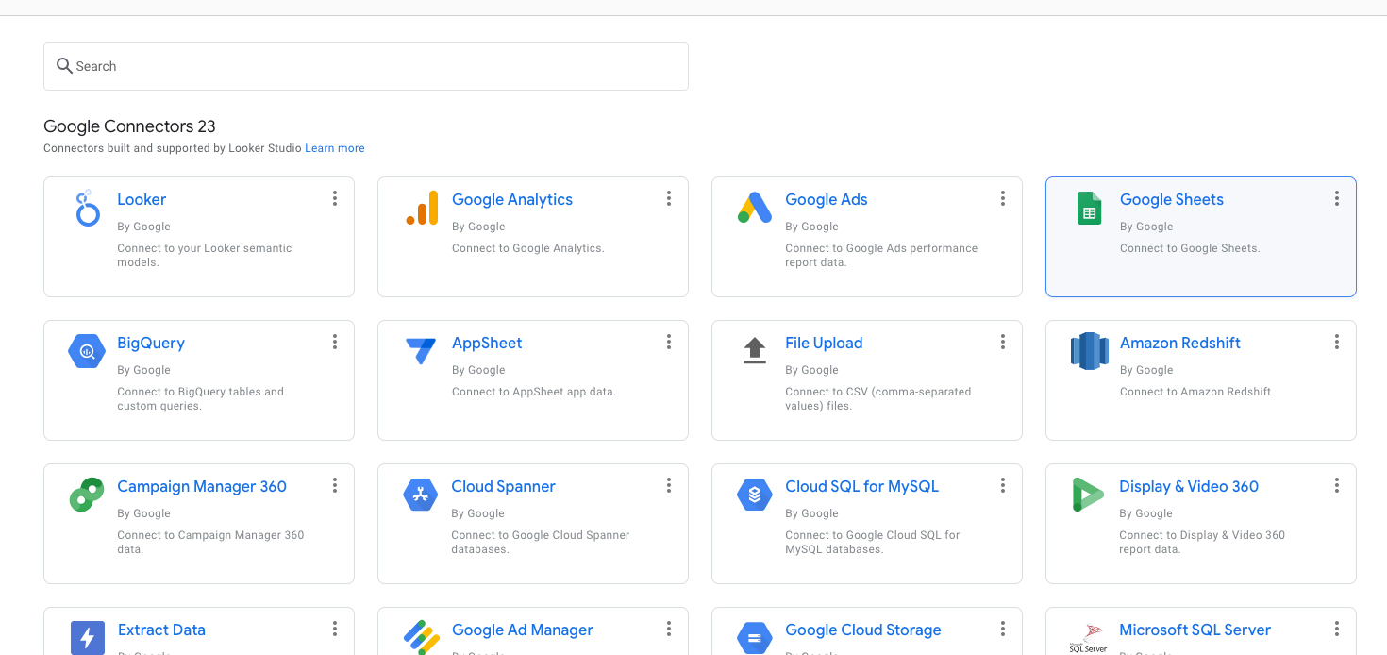1387x655 pixels.
Task: Click the 'Google Connectors 23' heading
Action: tap(129, 126)
